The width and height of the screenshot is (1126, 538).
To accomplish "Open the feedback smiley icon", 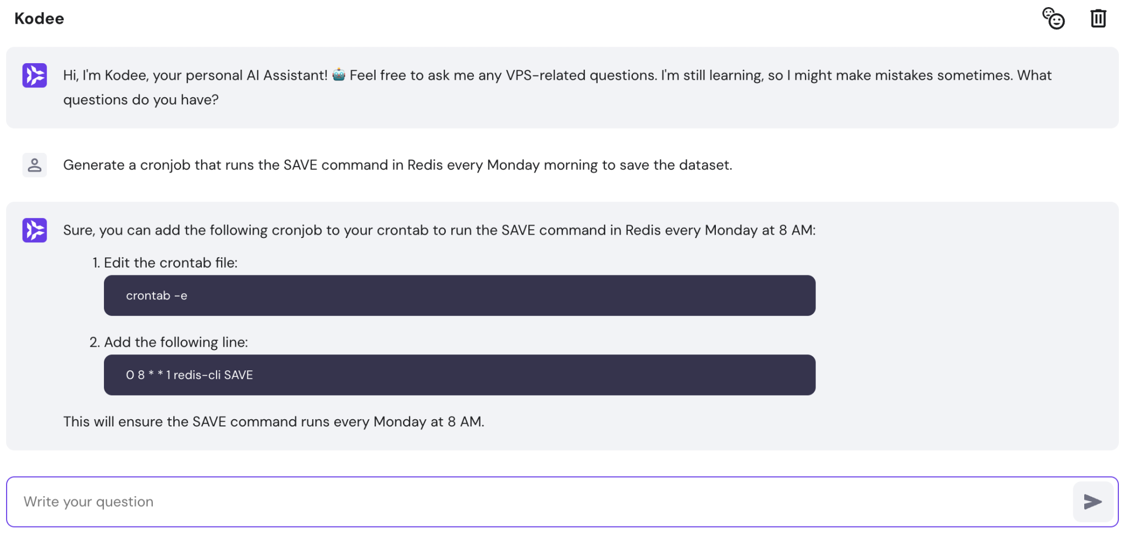I will (x=1053, y=19).
